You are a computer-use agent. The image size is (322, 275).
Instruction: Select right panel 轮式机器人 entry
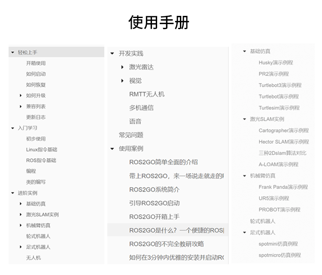pos(262,221)
